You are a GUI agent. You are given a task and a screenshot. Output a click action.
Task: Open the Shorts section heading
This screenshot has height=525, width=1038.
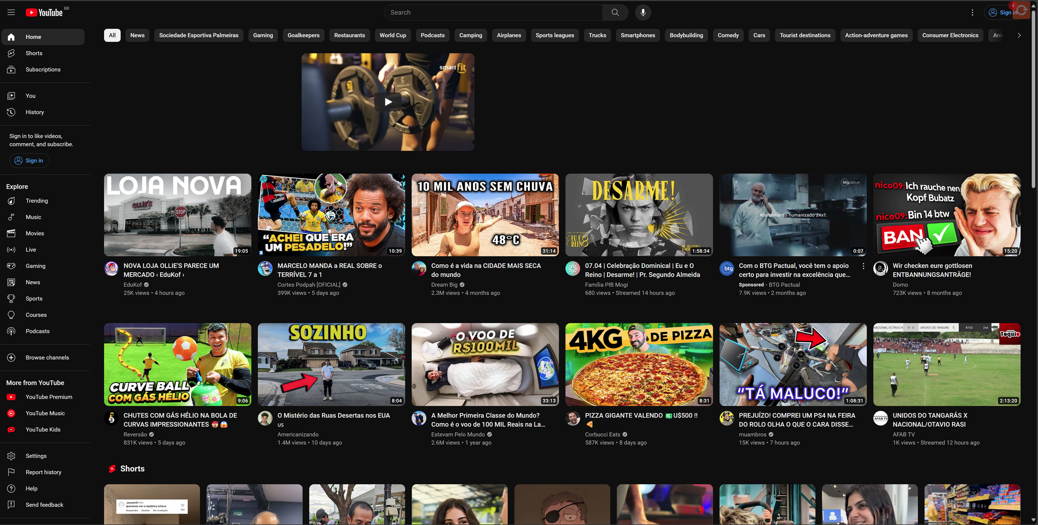[132, 469]
